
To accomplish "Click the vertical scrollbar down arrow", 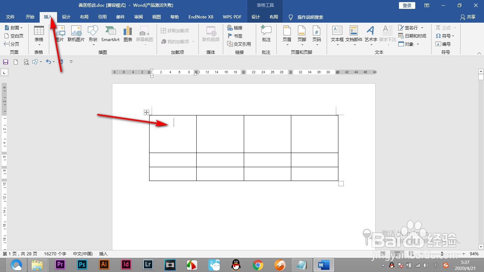I will [481, 246].
